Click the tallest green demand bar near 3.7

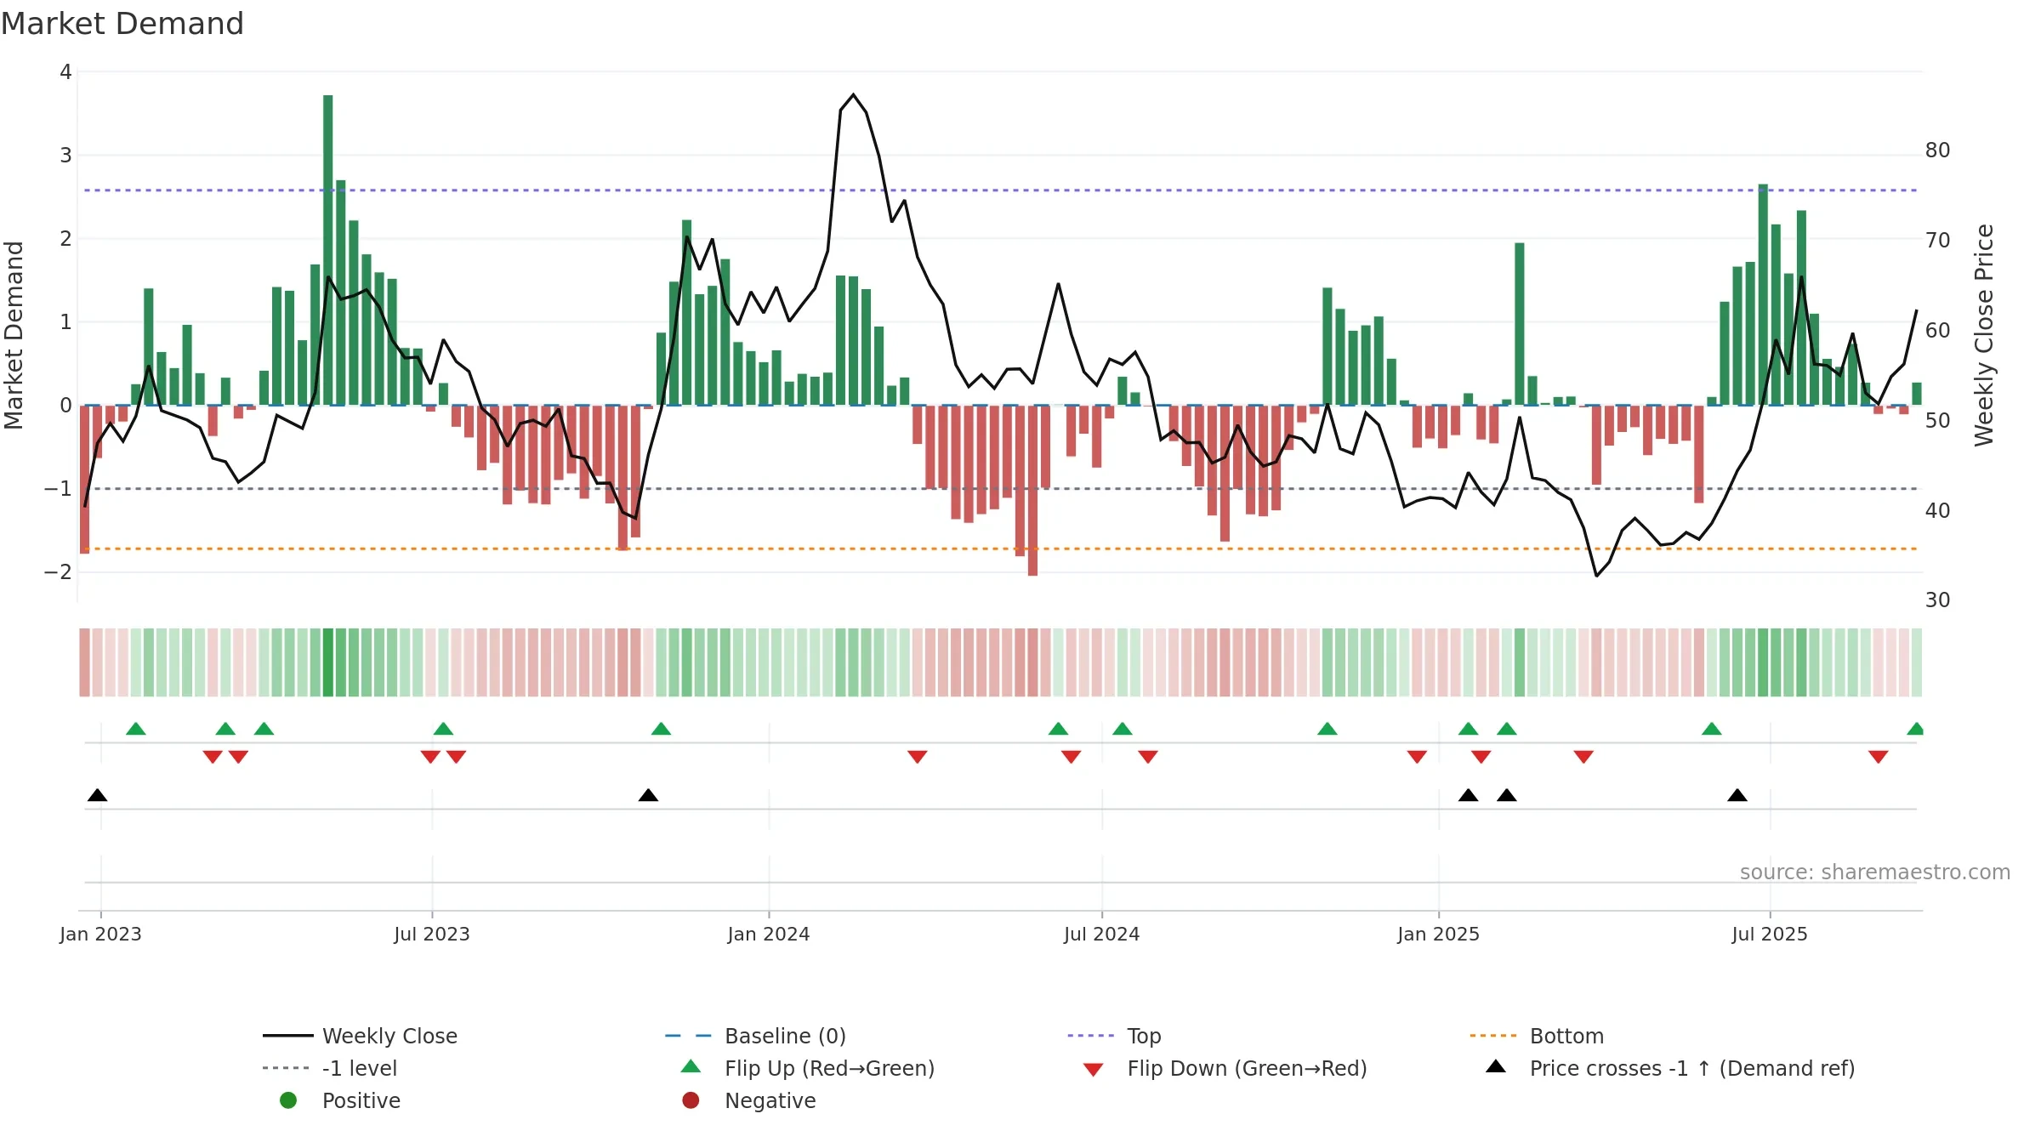pos(328,250)
